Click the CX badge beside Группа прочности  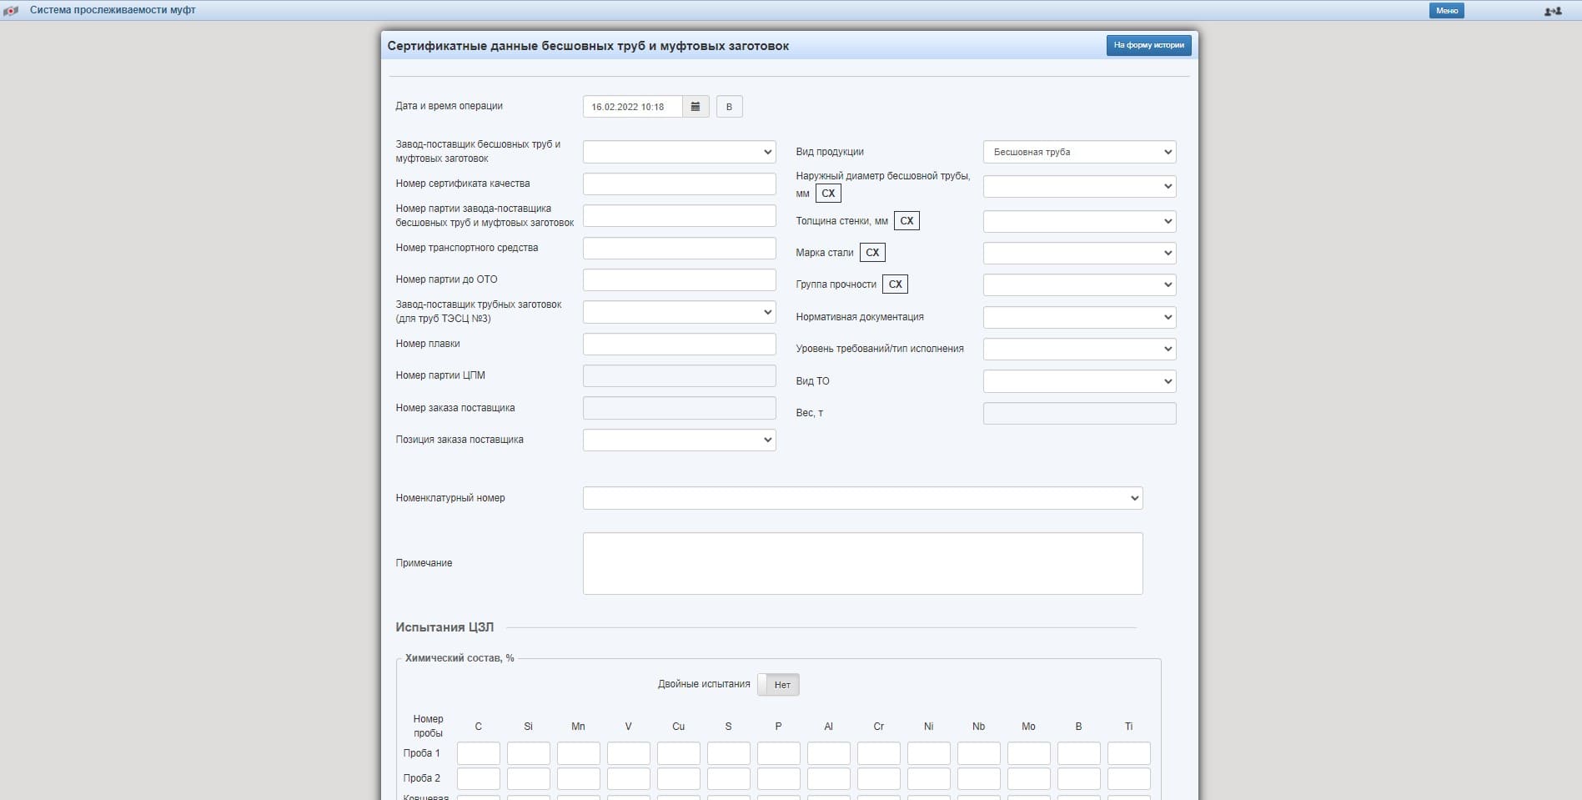(895, 284)
